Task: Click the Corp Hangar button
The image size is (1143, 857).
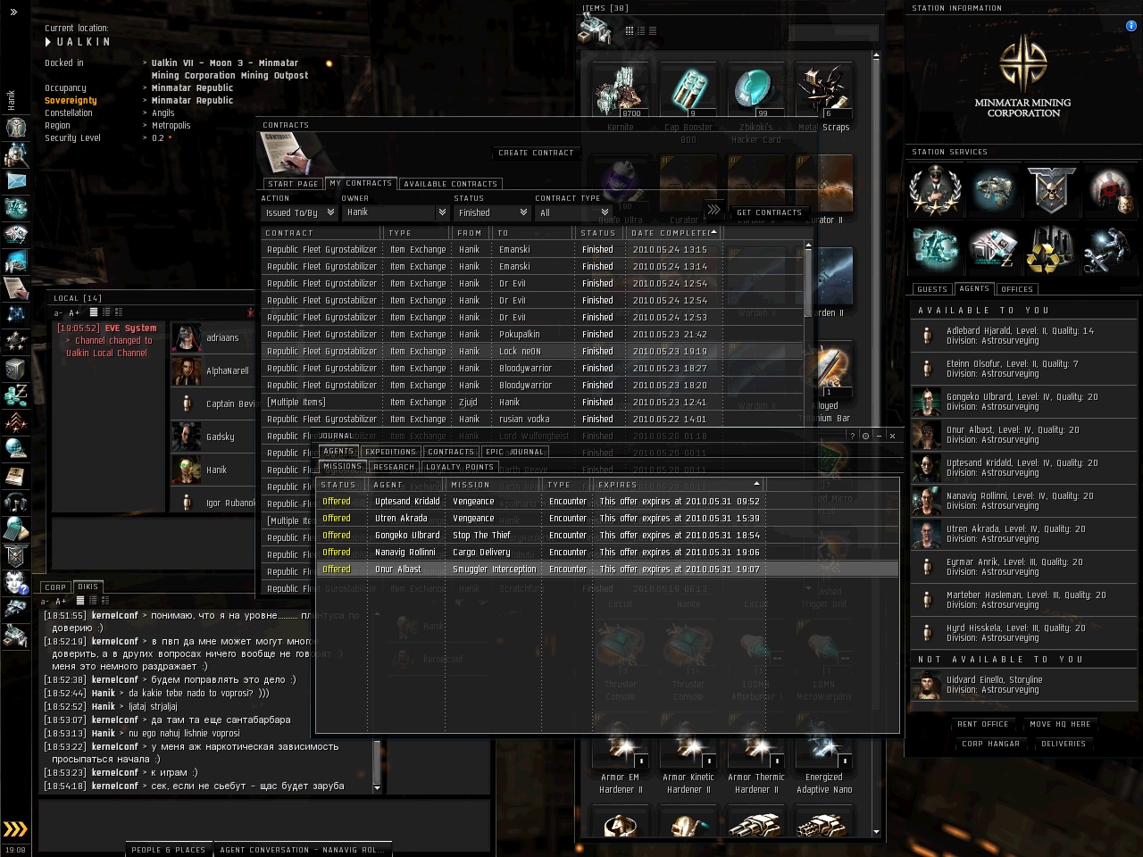Action: pyautogui.click(x=991, y=744)
